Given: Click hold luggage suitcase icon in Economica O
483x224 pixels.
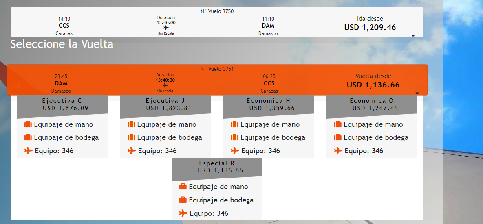Looking at the screenshot, I should 337,137.
